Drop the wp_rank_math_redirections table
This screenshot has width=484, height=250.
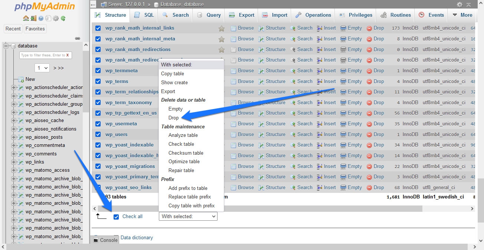pos(375,49)
